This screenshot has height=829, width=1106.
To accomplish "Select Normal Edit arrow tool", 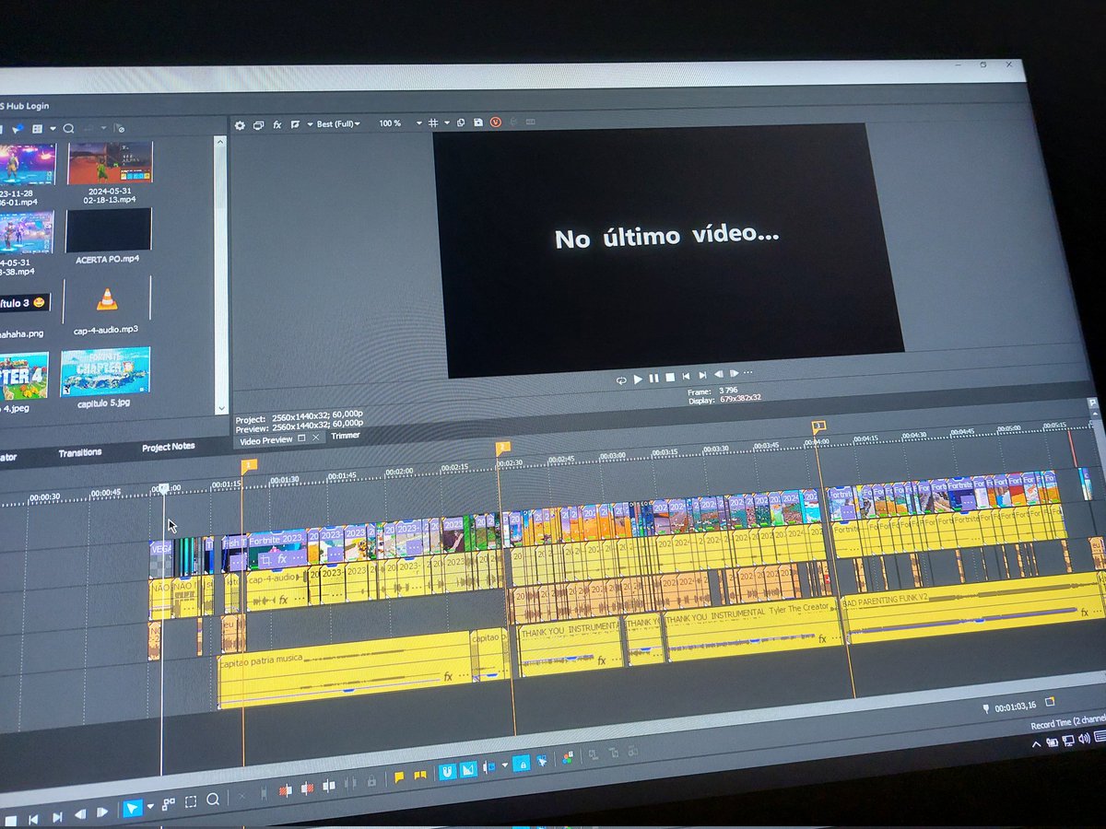I will pos(133,808).
